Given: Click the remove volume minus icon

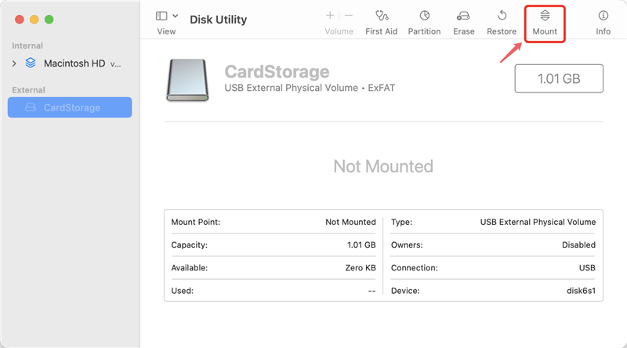Looking at the screenshot, I should [349, 16].
